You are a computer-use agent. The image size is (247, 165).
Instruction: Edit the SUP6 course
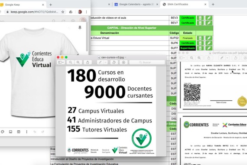click(x=209, y=43)
